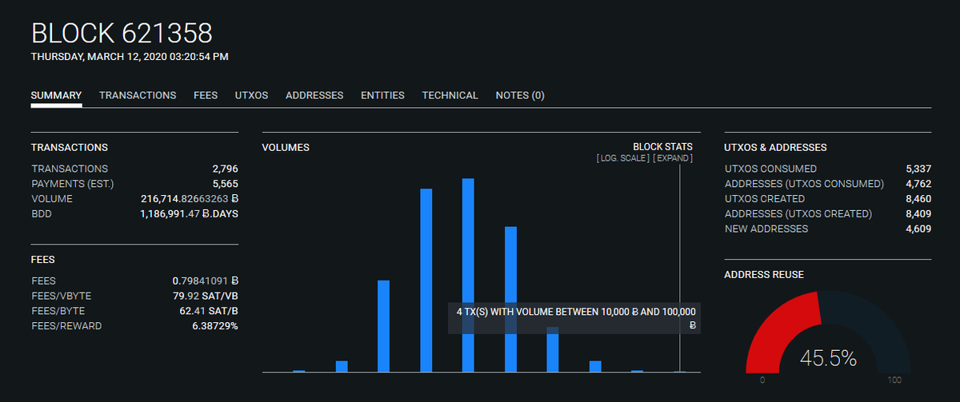960x402 pixels.
Task: Open the Summary tab
Action: 56,95
